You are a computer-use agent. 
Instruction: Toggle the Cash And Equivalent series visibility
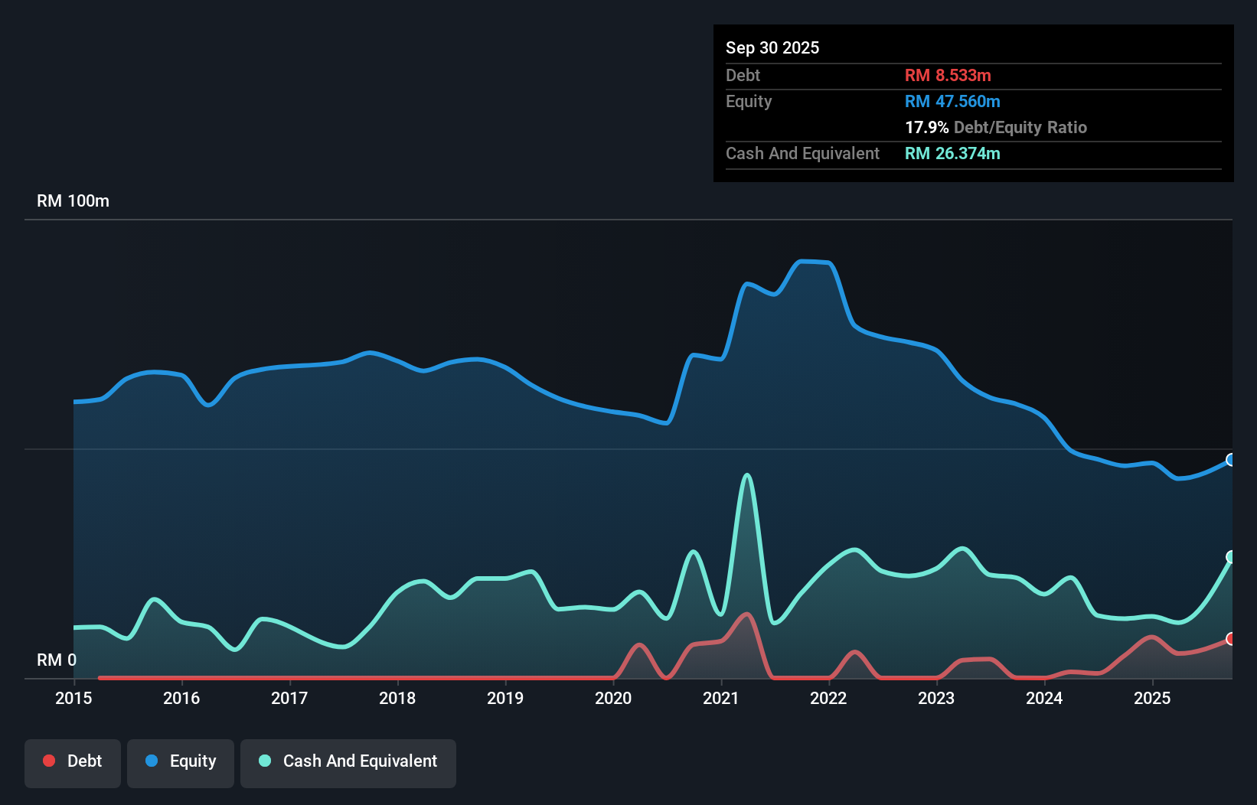pyautogui.click(x=348, y=761)
